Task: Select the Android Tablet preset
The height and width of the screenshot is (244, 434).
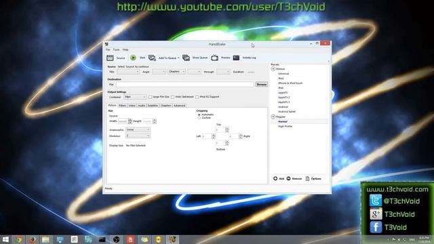Action: pyautogui.click(x=287, y=112)
